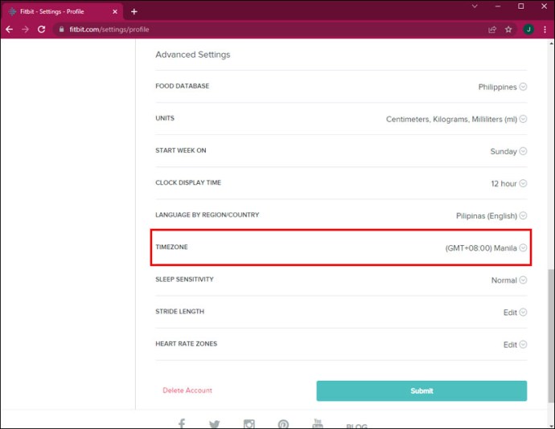555x429 pixels.
Task: Go forward with the browser arrow
Action: tap(25, 30)
